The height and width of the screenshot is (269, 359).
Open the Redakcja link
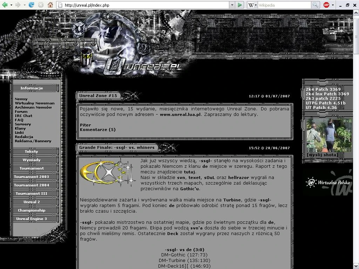[x=24, y=137]
